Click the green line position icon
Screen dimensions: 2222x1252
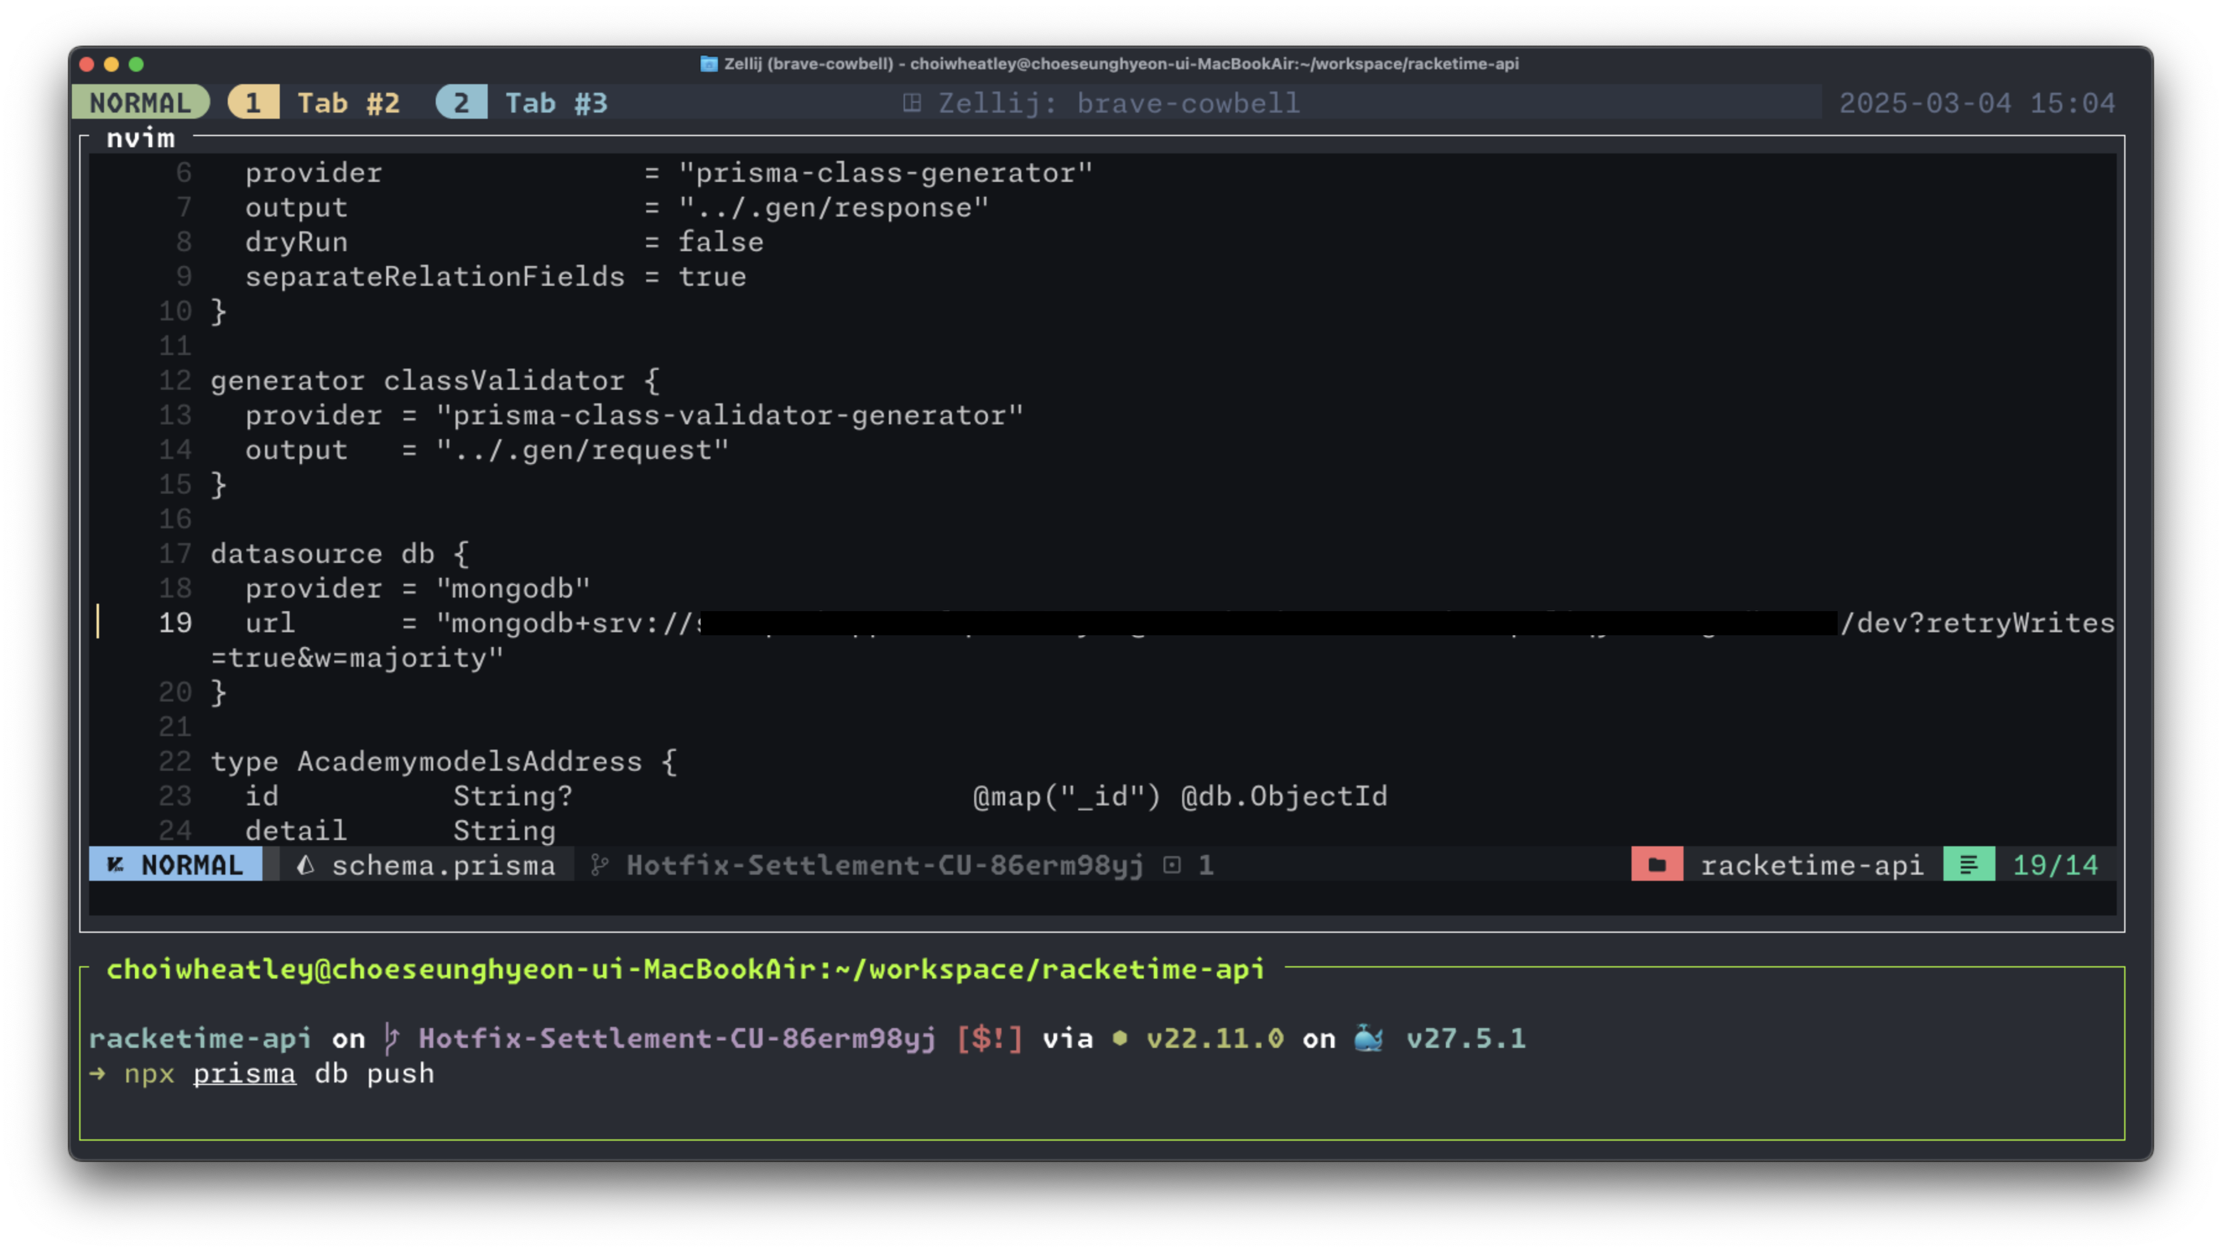click(x=1968, y=865)
